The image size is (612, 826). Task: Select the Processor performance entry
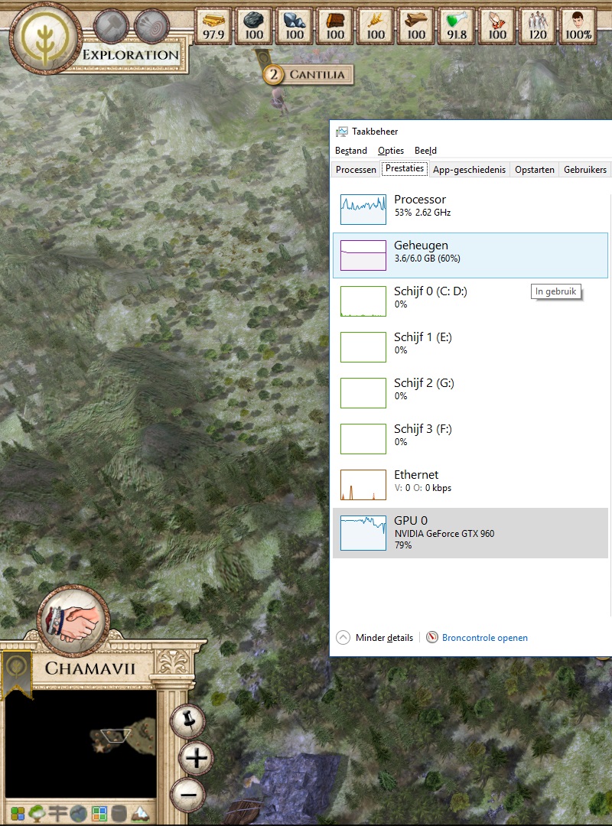pos(470,209)
